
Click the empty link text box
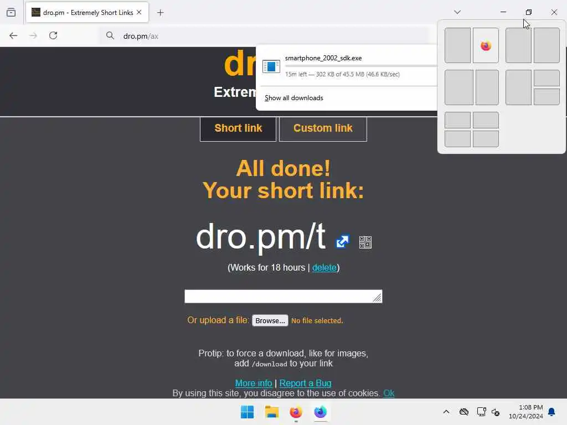(283, 296)
